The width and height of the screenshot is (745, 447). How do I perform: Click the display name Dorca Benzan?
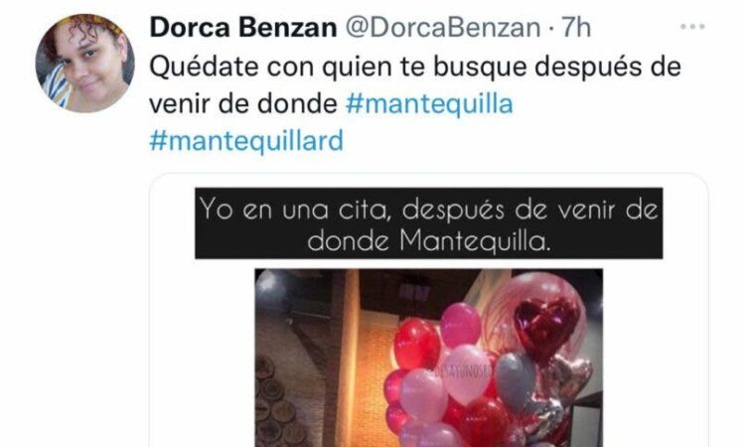pos(243,28)
